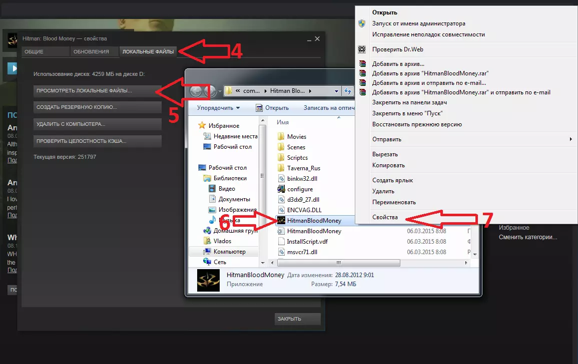Open the address bar history dropdown arrow

coord(337,91)
